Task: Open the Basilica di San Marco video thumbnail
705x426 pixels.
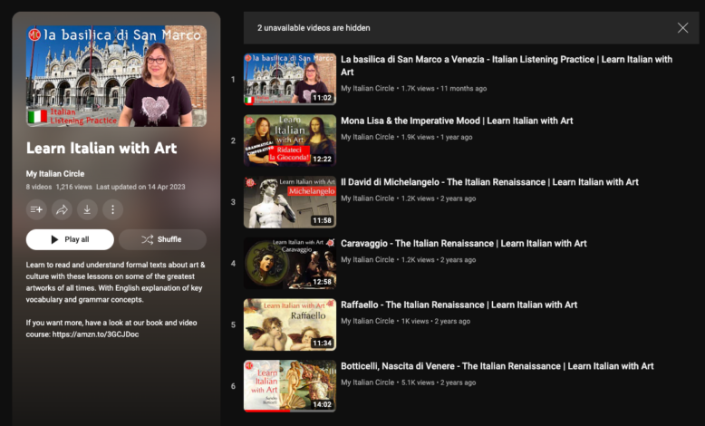Action: coord(289,79)
